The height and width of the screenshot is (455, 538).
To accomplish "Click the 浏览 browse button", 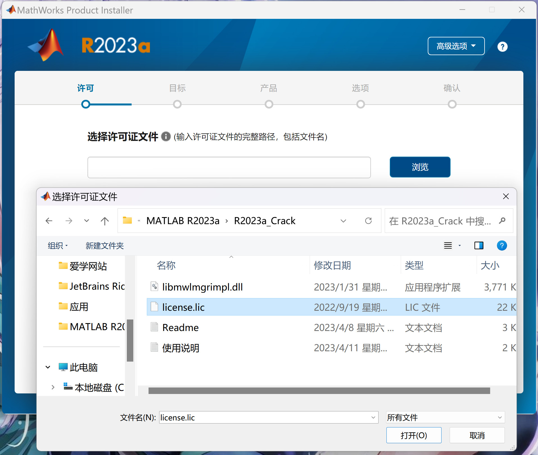I will tap(420, 167).
